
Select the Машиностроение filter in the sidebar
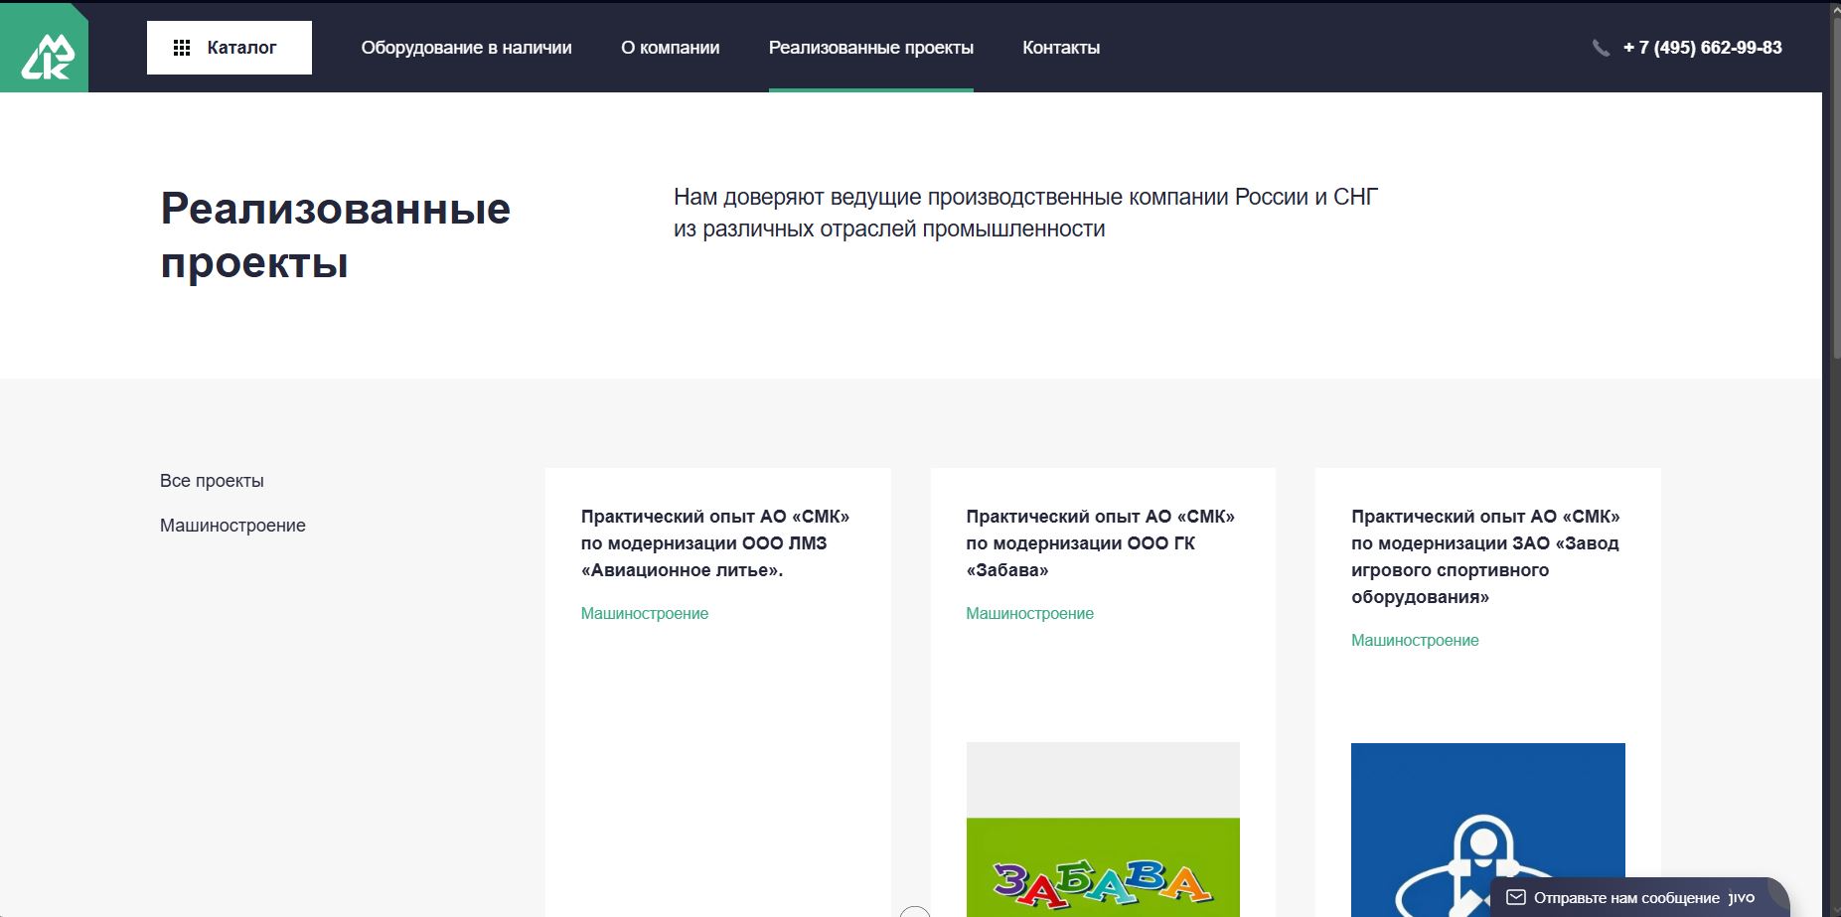click(x=232, y=526)
